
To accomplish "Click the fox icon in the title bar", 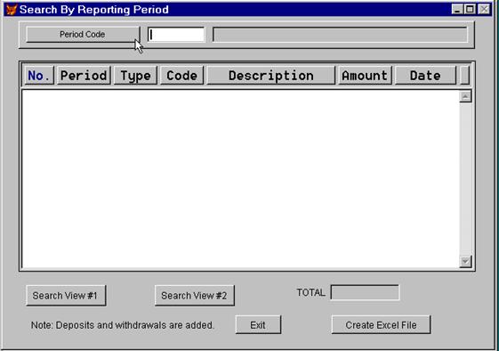I will pos(12,9).
